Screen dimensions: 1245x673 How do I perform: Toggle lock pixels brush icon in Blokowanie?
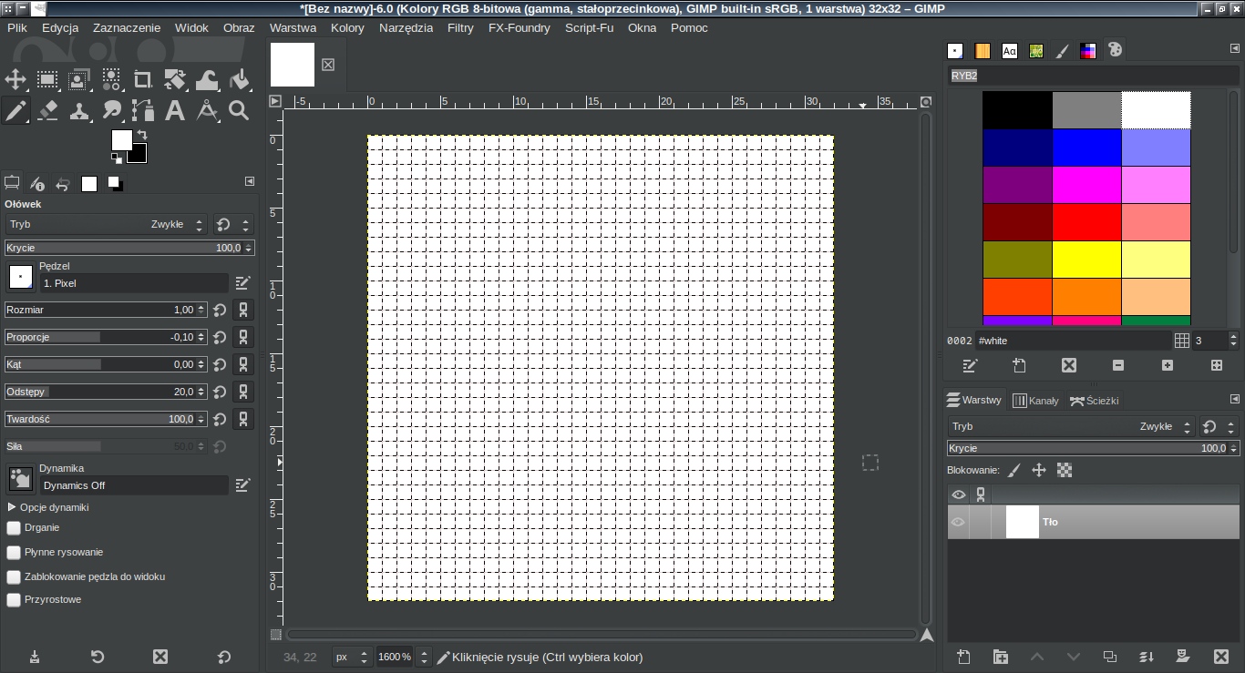click(x=1014, y=470)
